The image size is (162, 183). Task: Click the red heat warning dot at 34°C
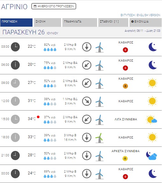(38, 117)
